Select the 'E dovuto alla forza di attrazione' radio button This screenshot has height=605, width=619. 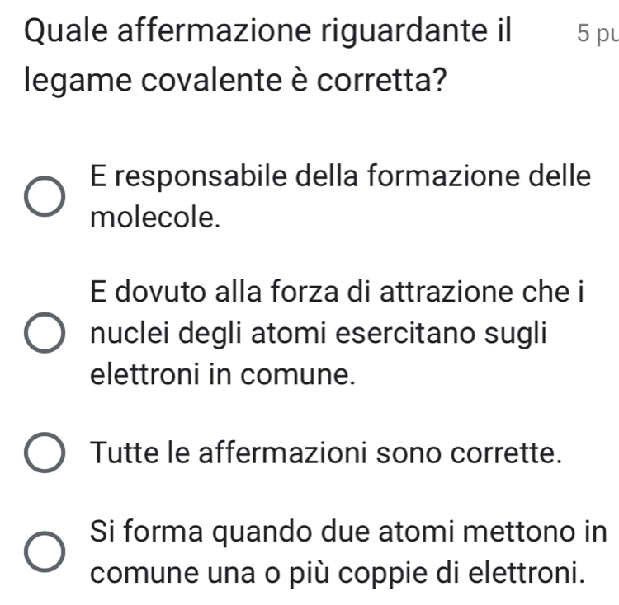click(x=45, y=334)
